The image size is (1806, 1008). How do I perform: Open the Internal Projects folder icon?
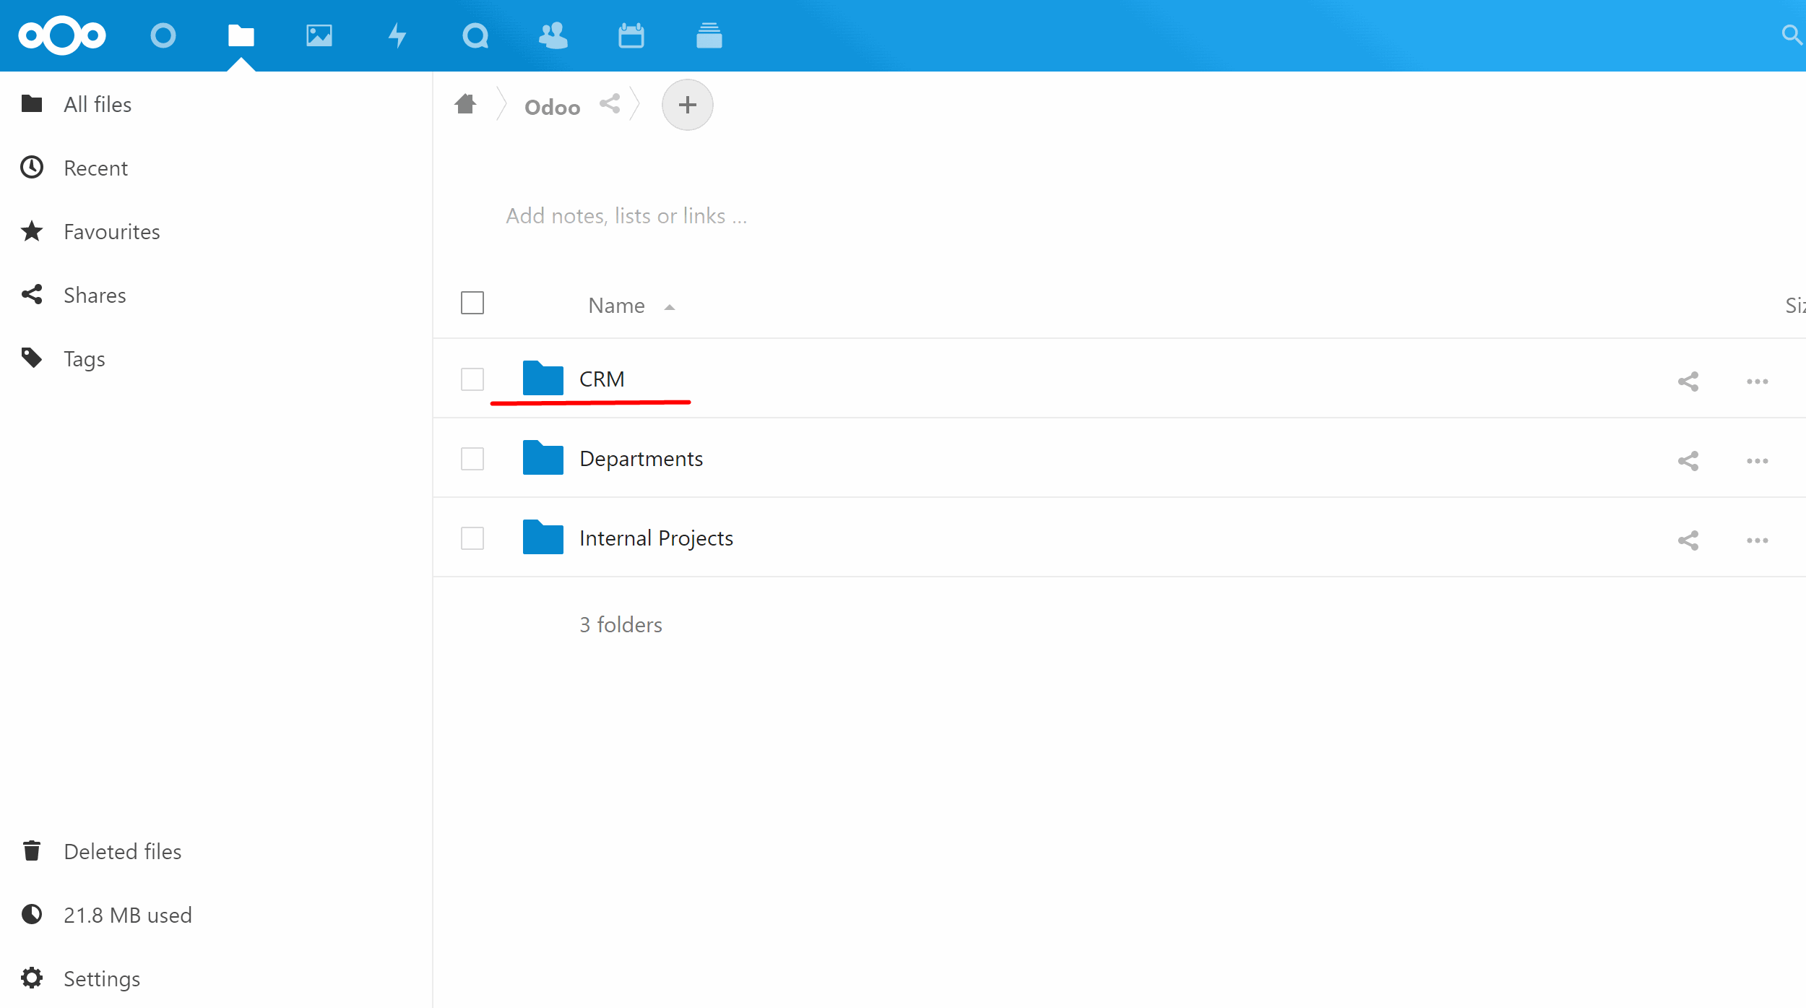point(543,537)
